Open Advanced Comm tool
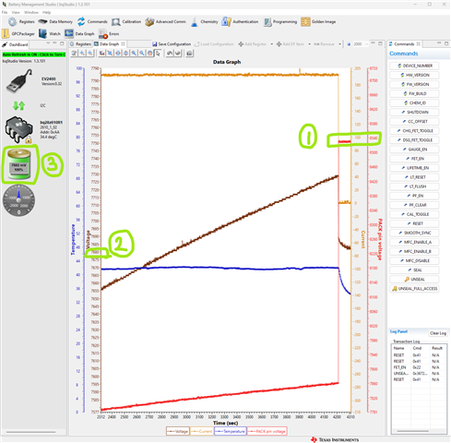 pos(165,22)
